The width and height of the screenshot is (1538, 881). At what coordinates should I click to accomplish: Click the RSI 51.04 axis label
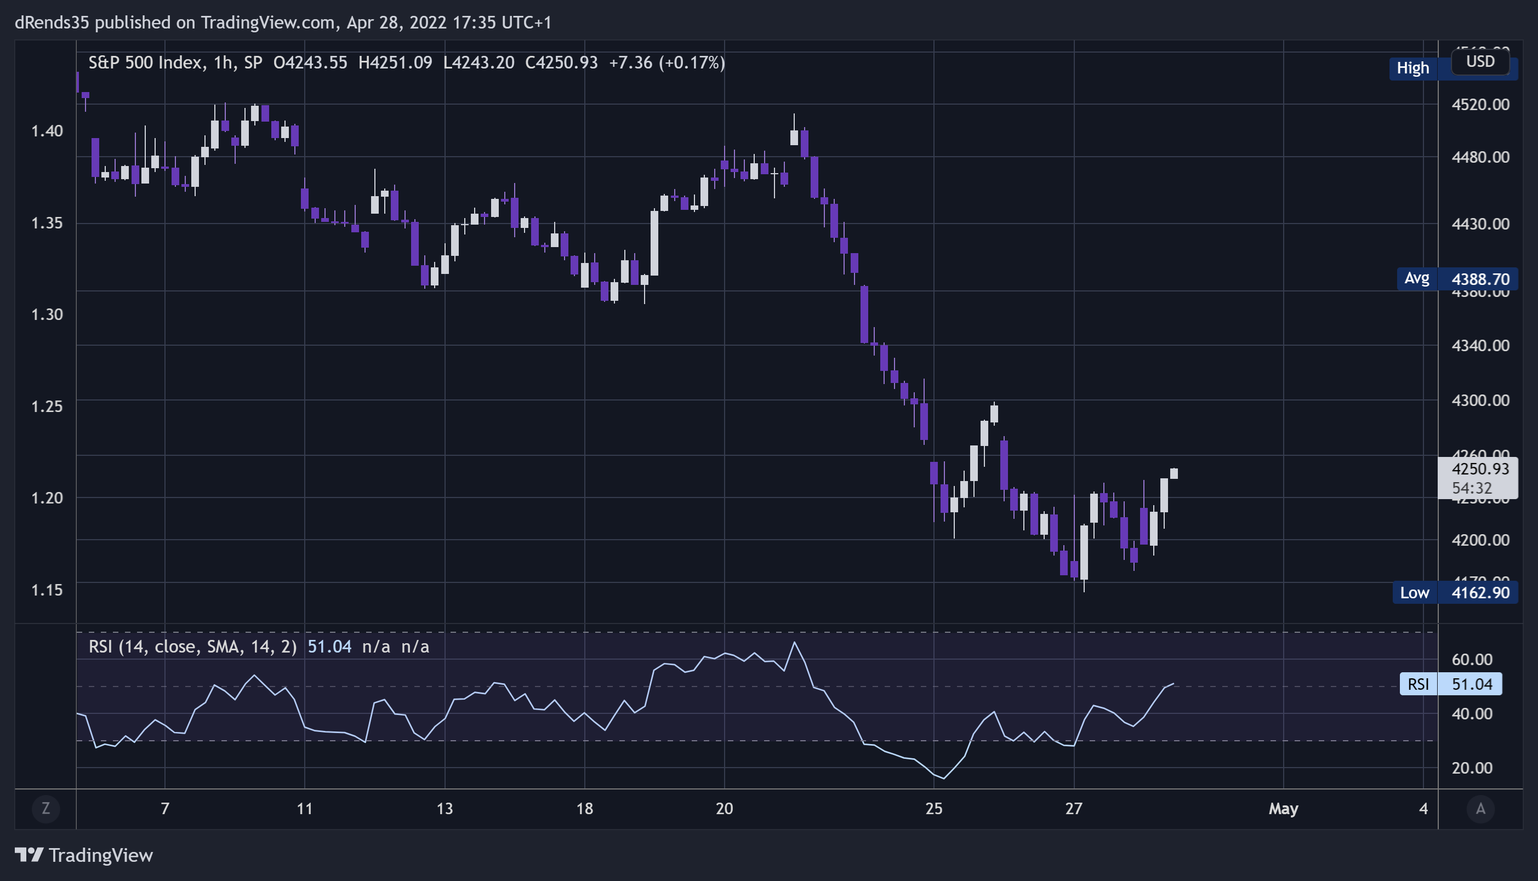point(1450,684)
